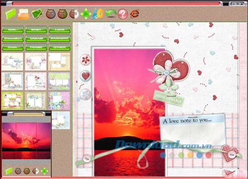Open the GIRL template category
The width and height of the screenshot is (248, 179).
click(12, 30)
